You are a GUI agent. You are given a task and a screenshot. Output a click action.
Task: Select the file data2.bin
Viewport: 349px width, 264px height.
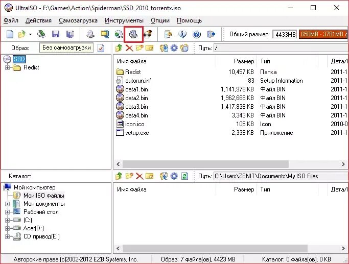(136, 98)
